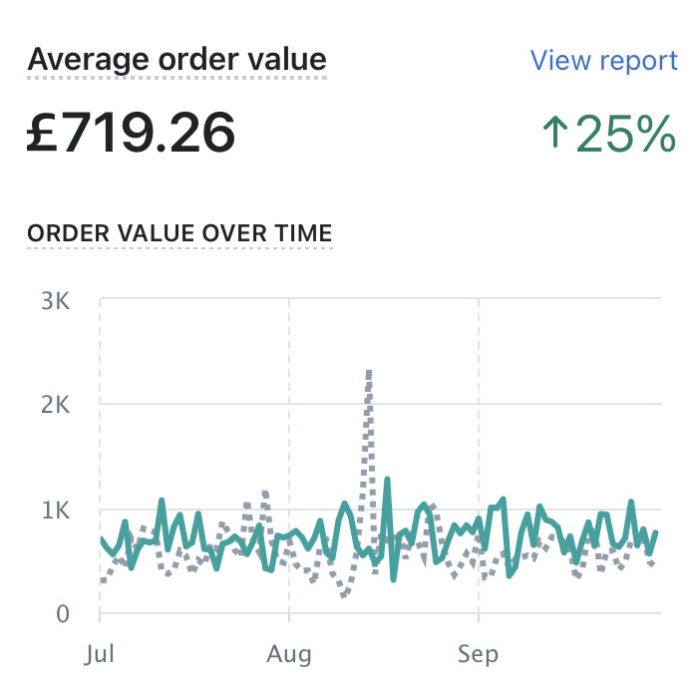697x691 pixels.
Task: Click the dotted line's lowest dip in August
Action: point(344,596)
